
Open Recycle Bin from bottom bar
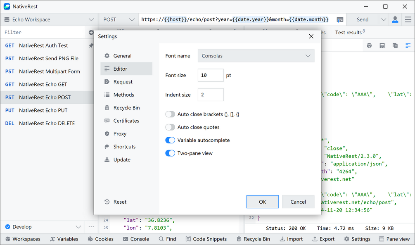[253, 239]
